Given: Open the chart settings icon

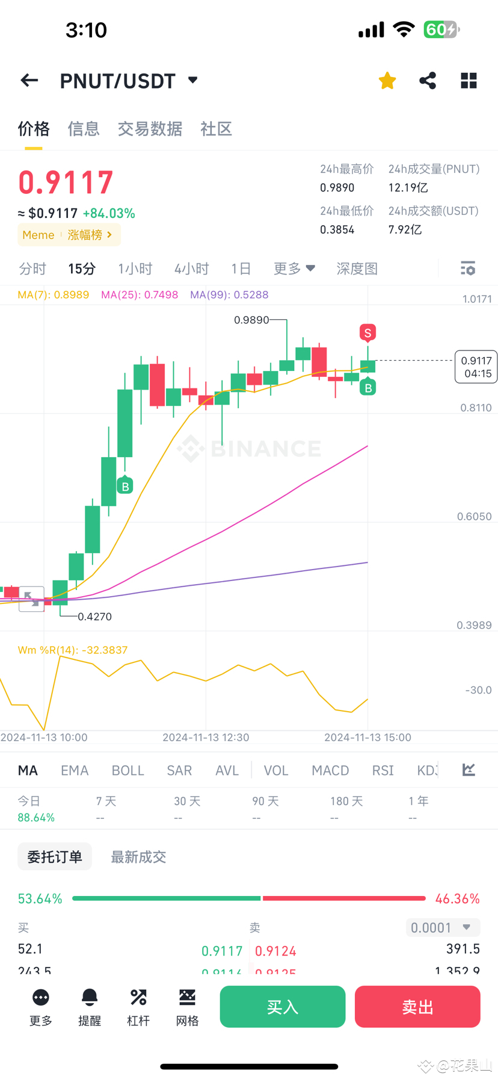Looking at the screenshot, I should [468, 269].
